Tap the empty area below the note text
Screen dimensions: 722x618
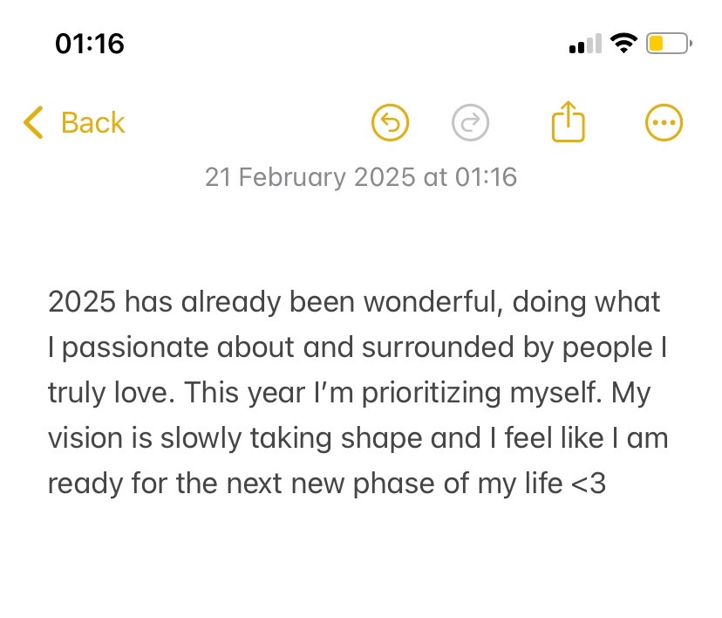pyautogui.click(x=360, y=563)
